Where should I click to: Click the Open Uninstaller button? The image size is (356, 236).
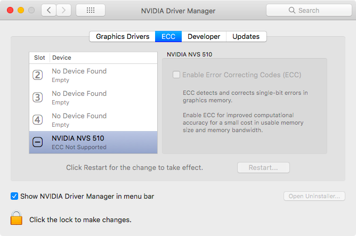point(314,196)
